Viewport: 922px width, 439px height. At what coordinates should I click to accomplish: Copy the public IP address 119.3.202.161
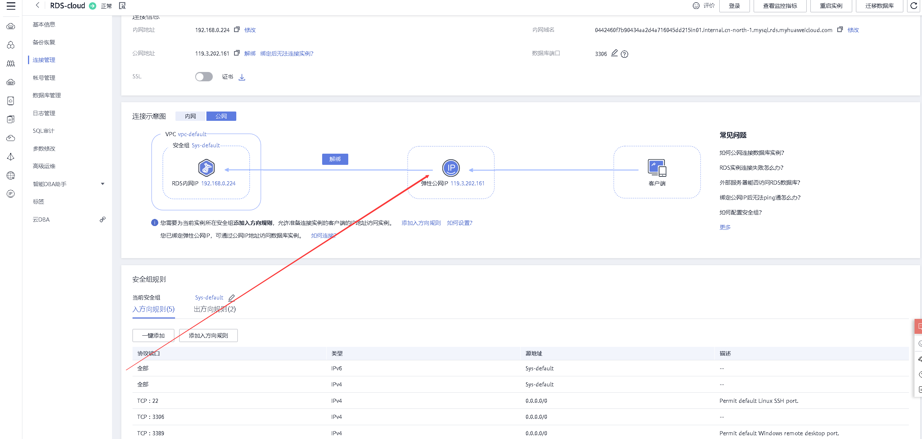[237, 53]
